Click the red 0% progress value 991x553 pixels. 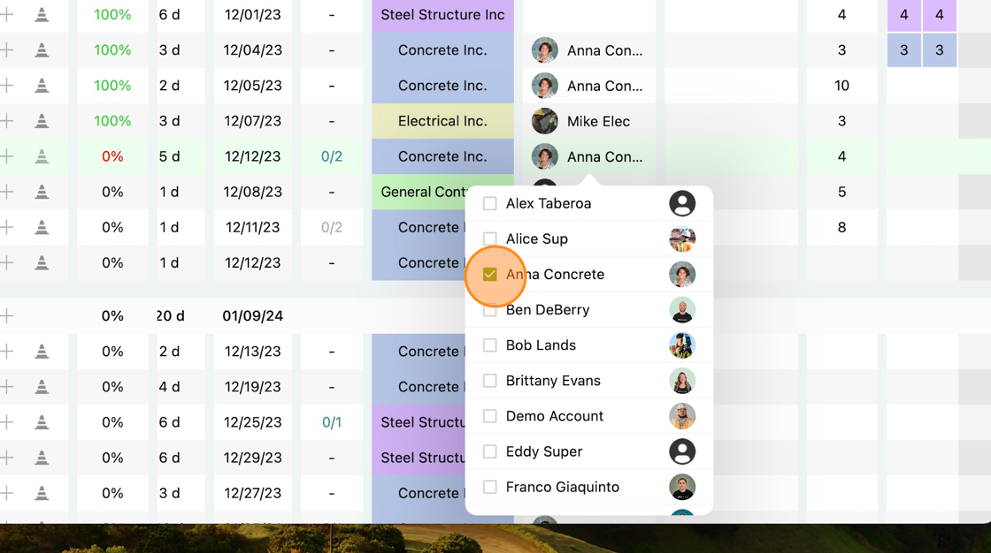112,156
